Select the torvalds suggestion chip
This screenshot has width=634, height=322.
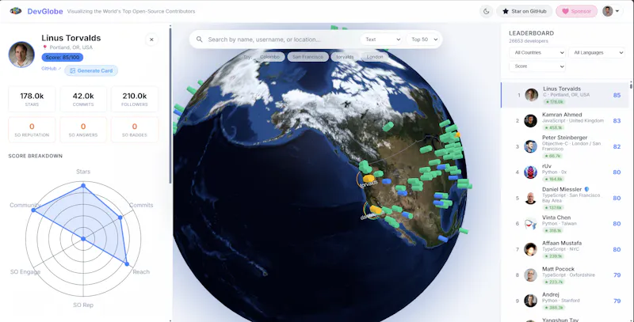click(345, 57)
